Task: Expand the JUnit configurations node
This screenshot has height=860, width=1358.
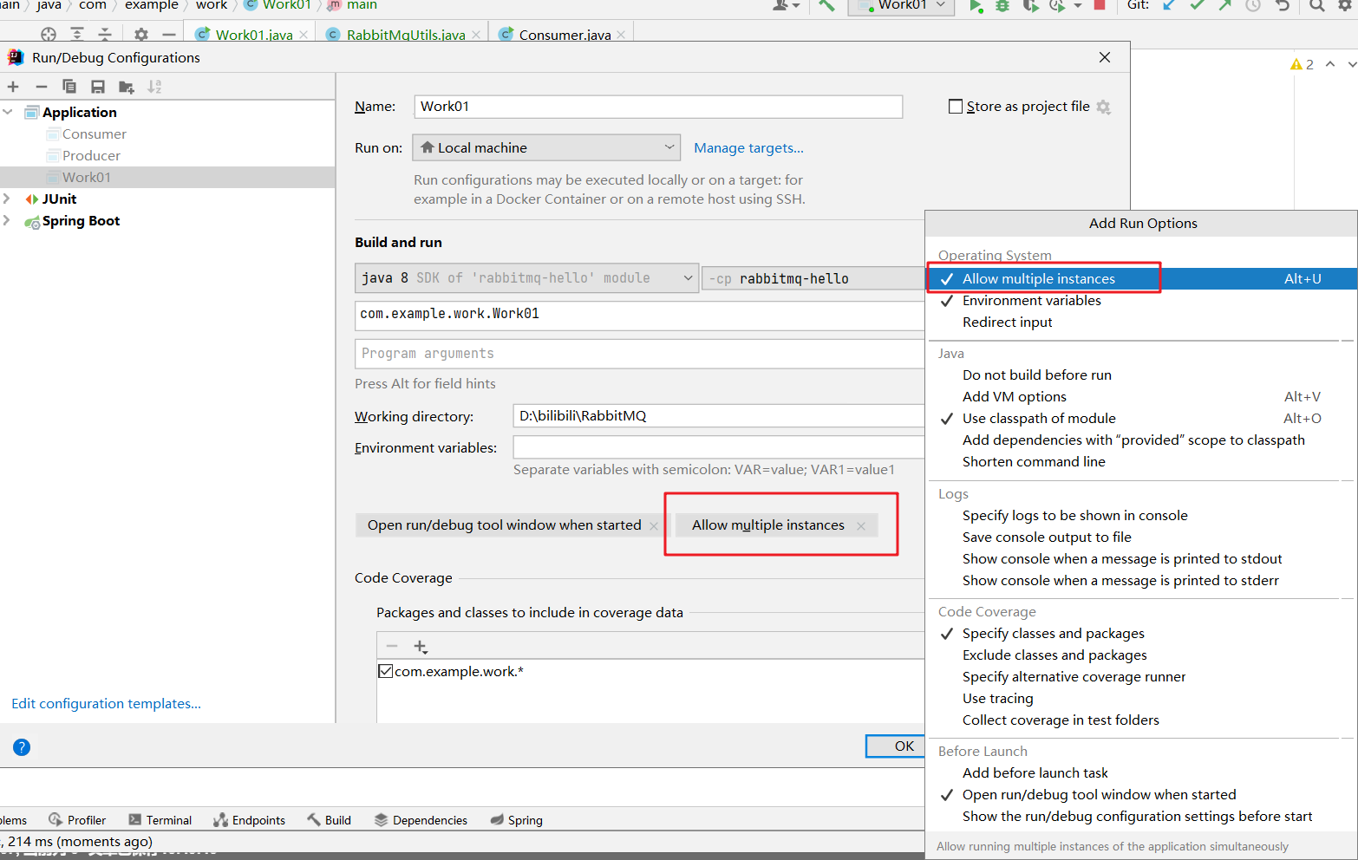Action: tap(7, 199)
